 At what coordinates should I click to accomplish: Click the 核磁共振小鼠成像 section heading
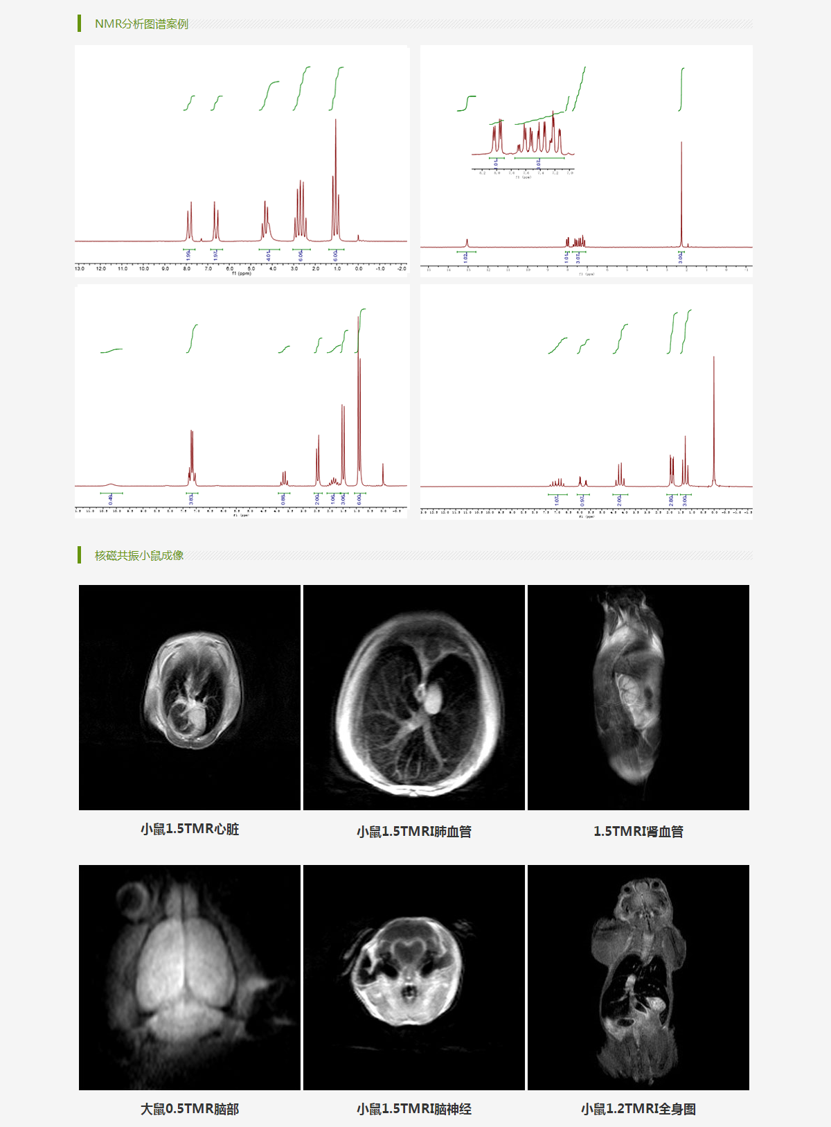139,555
